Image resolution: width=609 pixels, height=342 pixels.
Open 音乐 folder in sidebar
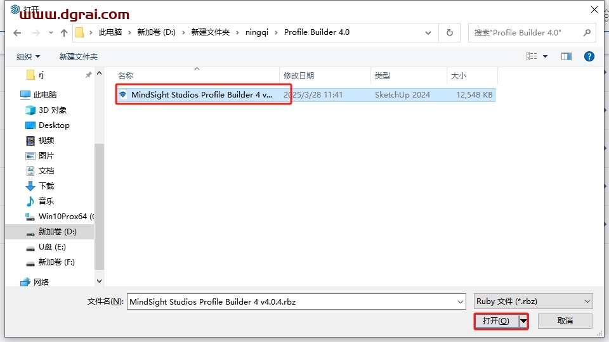[x=46, y=201]
